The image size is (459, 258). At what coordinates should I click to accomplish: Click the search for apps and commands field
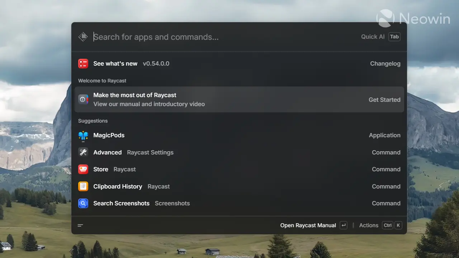tap(156, 37)
